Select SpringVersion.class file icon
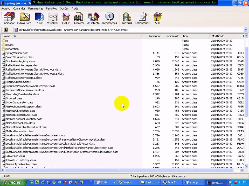 [4, 53]
